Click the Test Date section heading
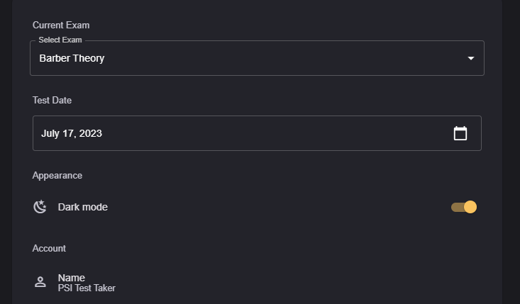 click(x=52, y=101)
